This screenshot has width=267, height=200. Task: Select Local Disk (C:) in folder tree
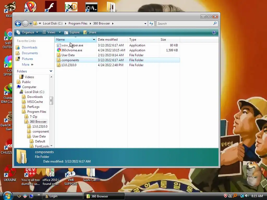click(34, 92)
